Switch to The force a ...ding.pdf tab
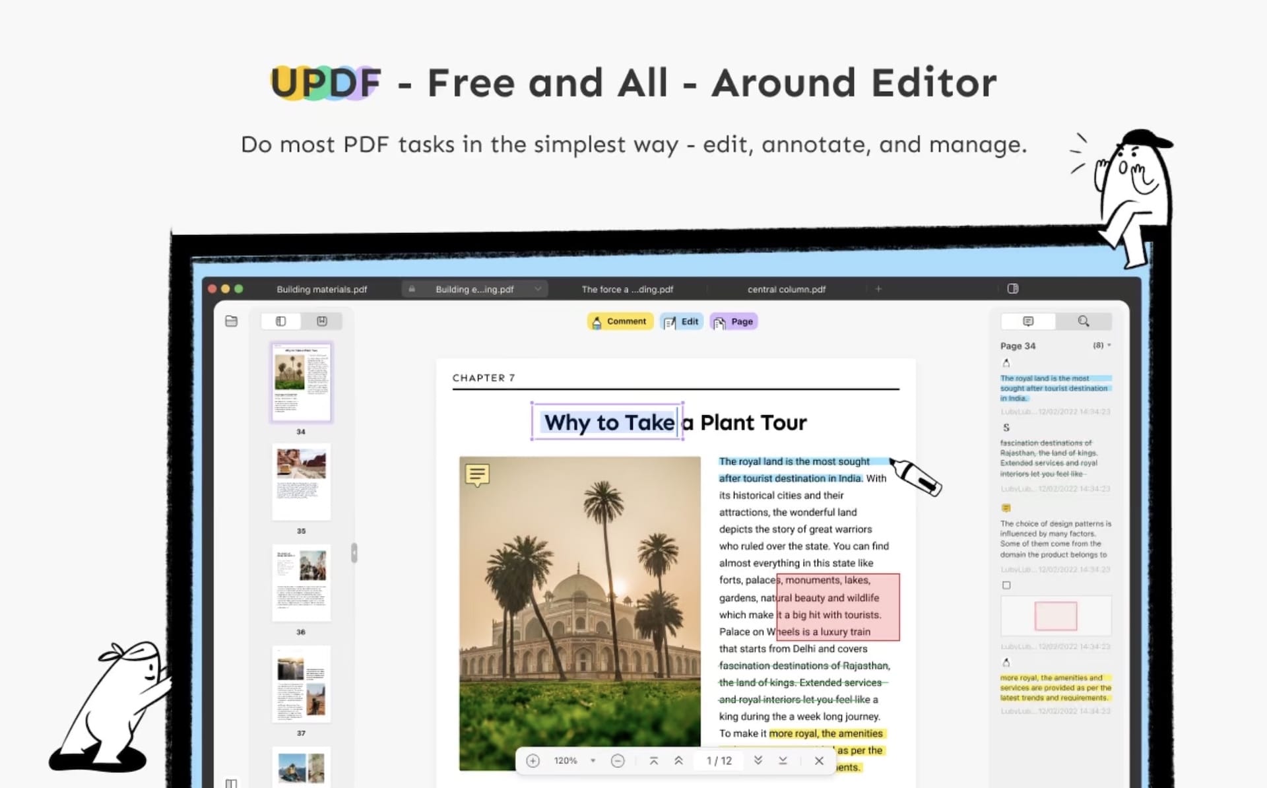Screen dimensions: 1267x788 pos(627,289)
